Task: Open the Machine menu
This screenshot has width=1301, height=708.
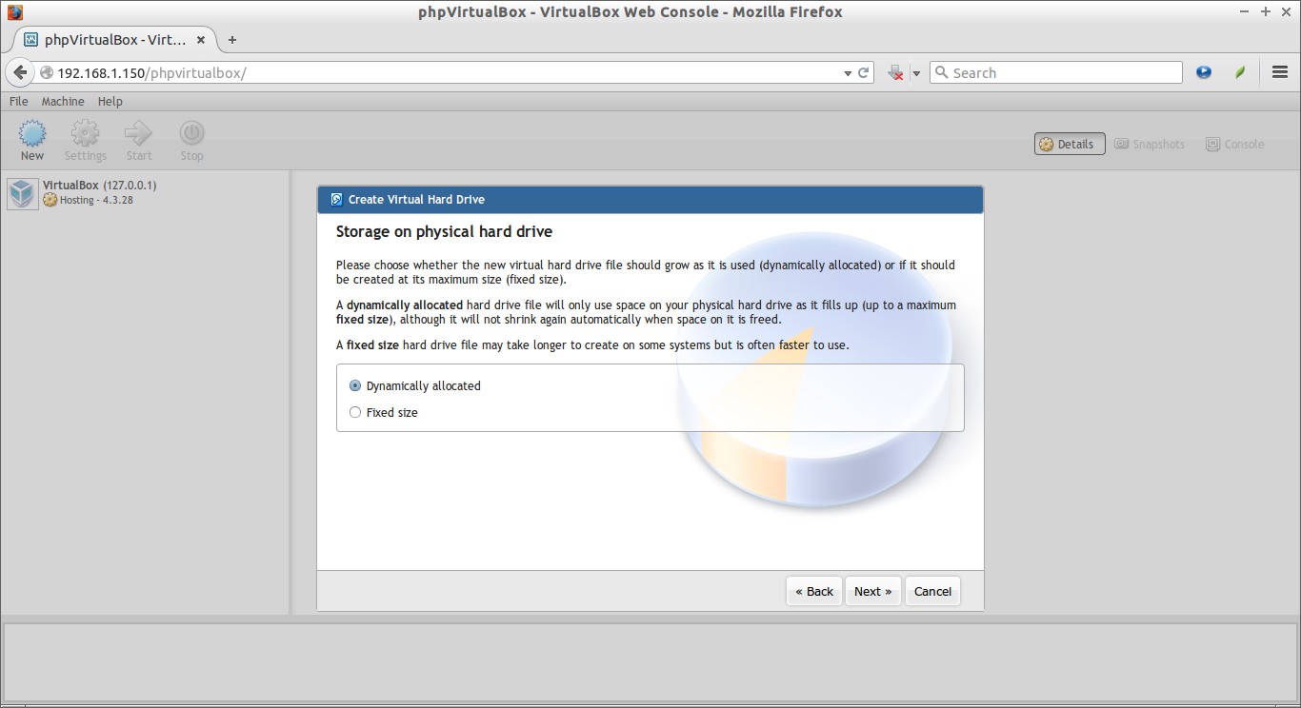Action: (63, 101)
